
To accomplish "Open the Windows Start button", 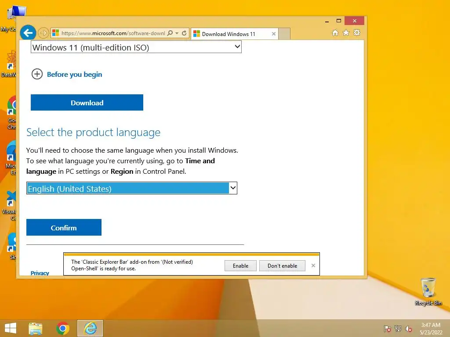I will point(11,328).
